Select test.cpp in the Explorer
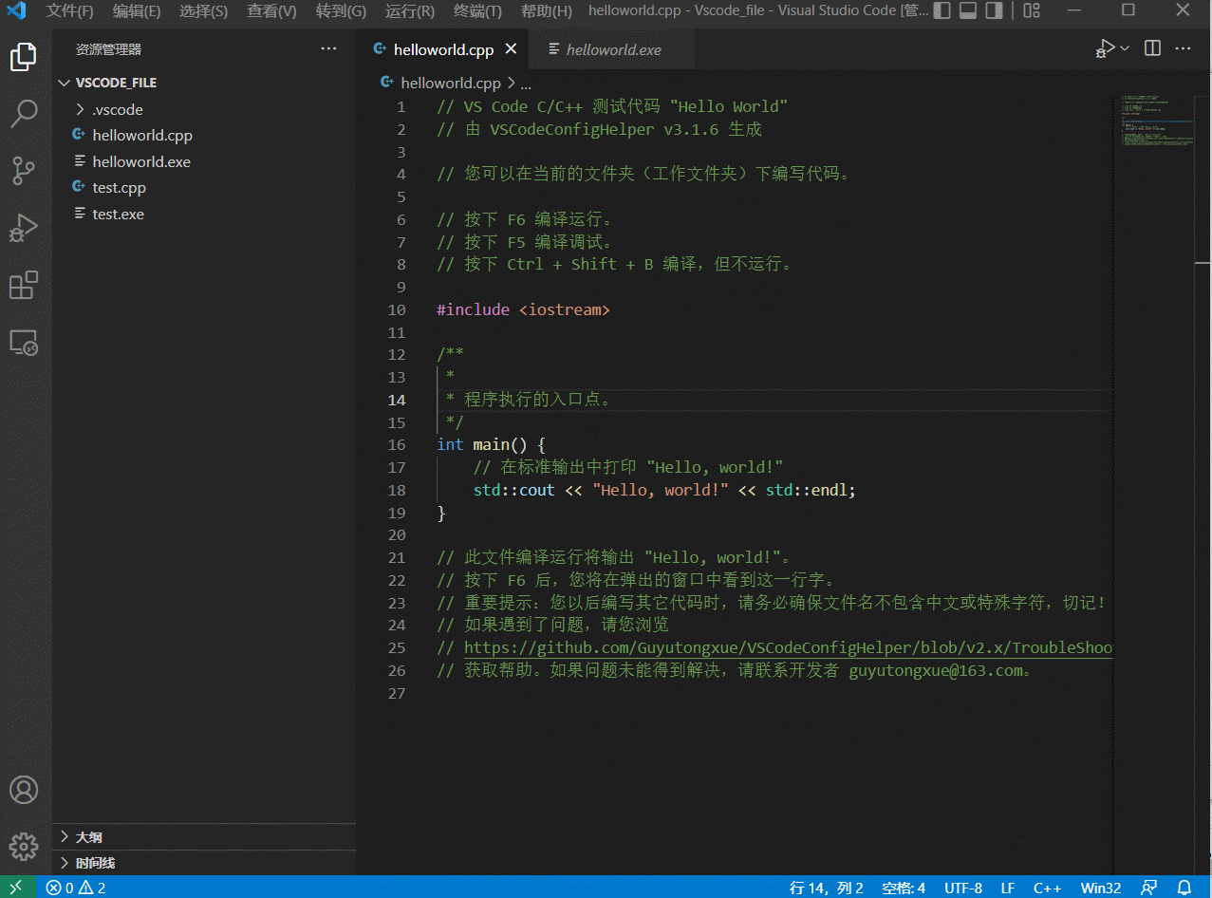Image resolution: width=1212 pixels, height=898 pixels. coord(119,187)
